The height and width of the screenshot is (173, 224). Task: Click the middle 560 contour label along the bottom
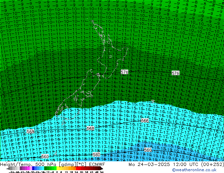(x=96, y=155)
